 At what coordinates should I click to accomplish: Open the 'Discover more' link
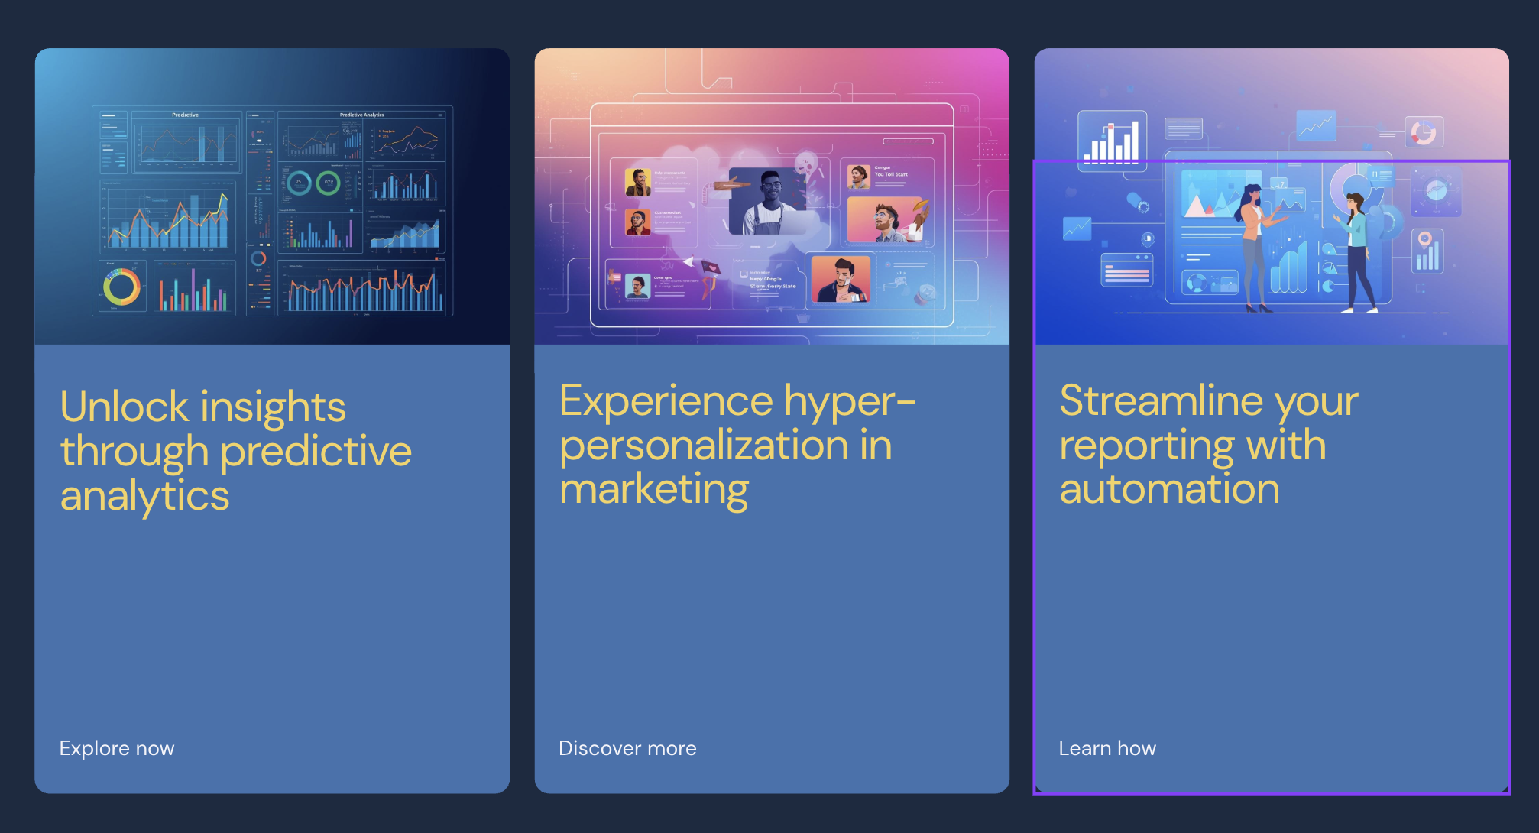point(627,748)
